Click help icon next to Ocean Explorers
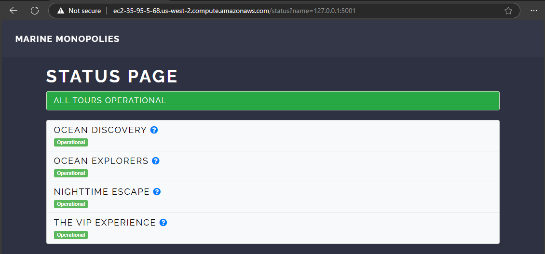The width and height of the screenshot is (545, 254). 156,161
